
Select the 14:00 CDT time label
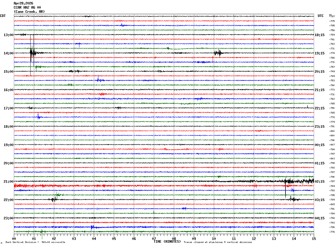click(8, 53)
